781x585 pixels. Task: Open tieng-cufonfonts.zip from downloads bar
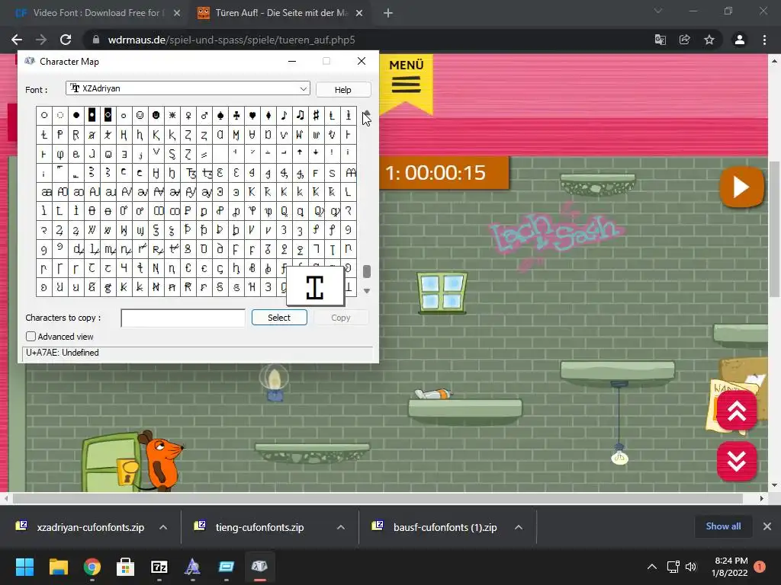click(259, 527)
